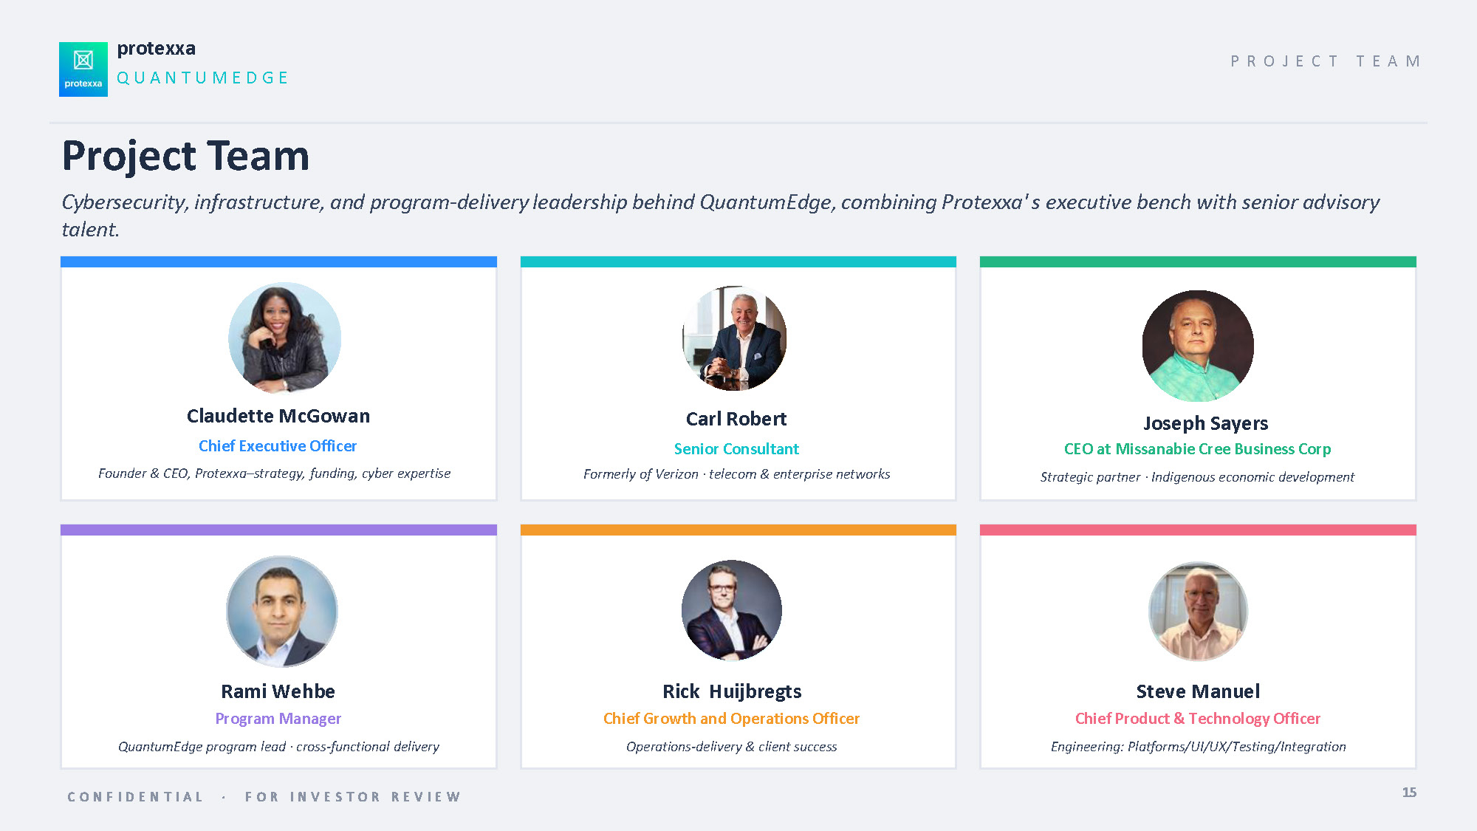The height and width of the screenshot is (831, 1477).
Task: Click the "Engineering: Platforms/UI/UX" description
Action: 1198,747
